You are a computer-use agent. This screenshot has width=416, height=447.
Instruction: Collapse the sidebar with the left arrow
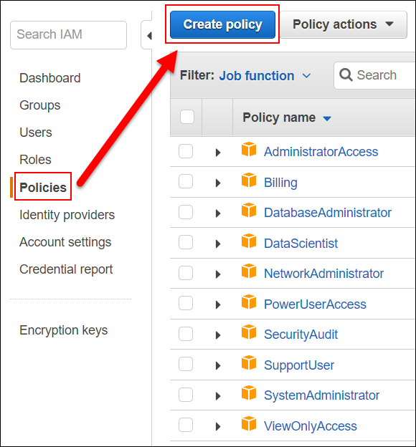149,36
